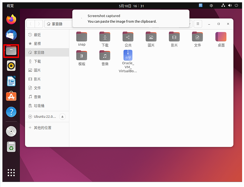
Task: Open the 文件 folder icon in main view
Action: pyautogui.click(x=197, y=39)
